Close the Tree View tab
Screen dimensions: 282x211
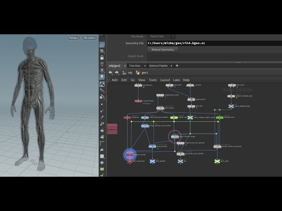pos(145,66)
